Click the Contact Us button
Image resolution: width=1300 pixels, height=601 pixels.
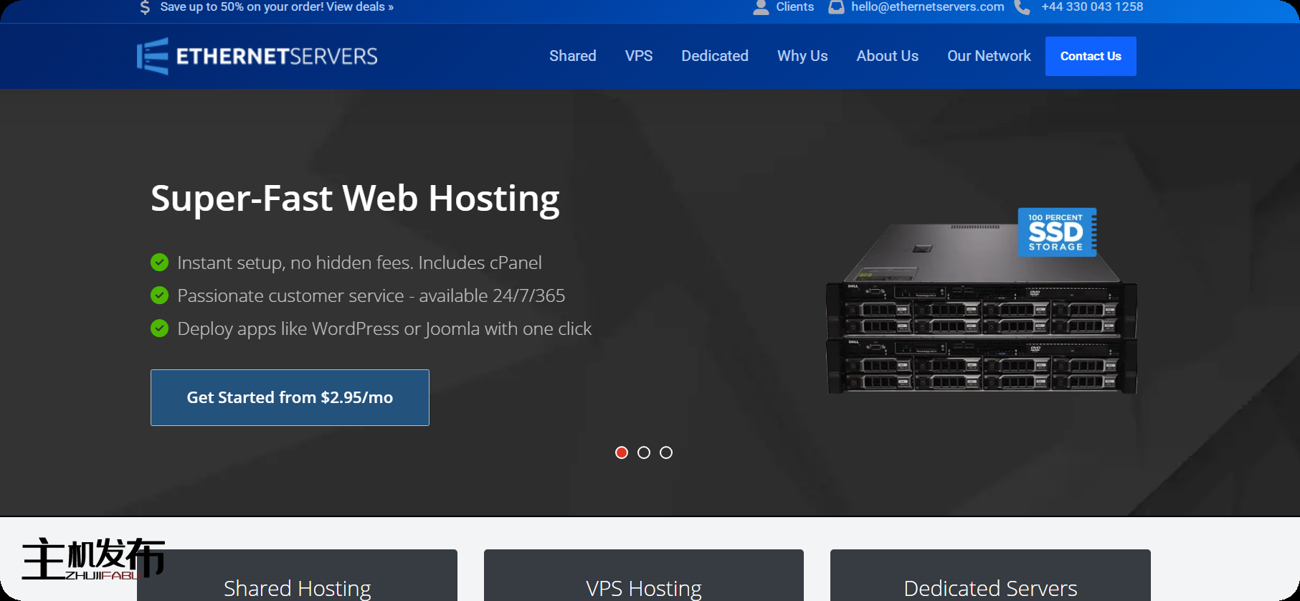1091,56
